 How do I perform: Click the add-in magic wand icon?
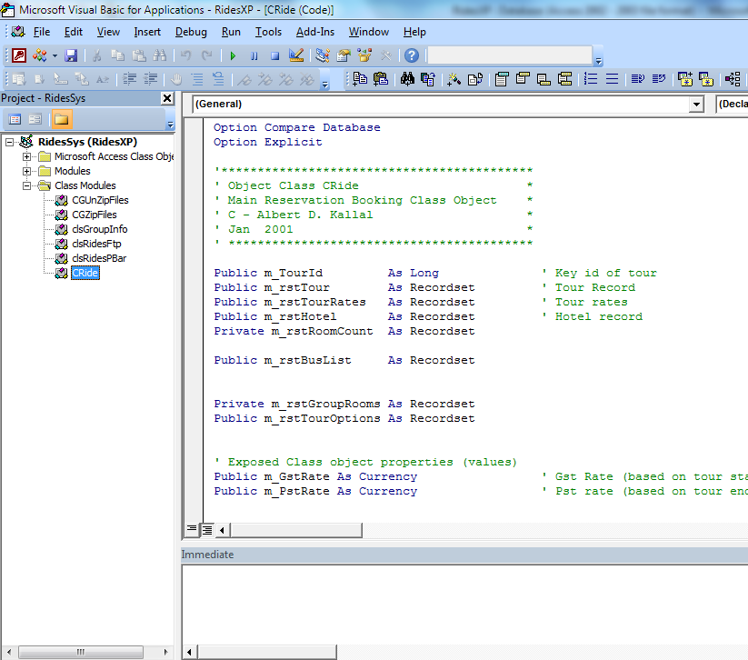[454, 79]
